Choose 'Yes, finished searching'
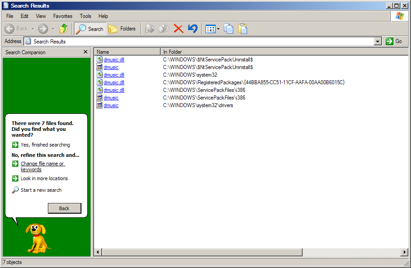 pos(45,145)
